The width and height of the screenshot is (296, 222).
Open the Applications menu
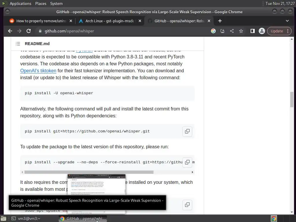[x=21, y=3]
